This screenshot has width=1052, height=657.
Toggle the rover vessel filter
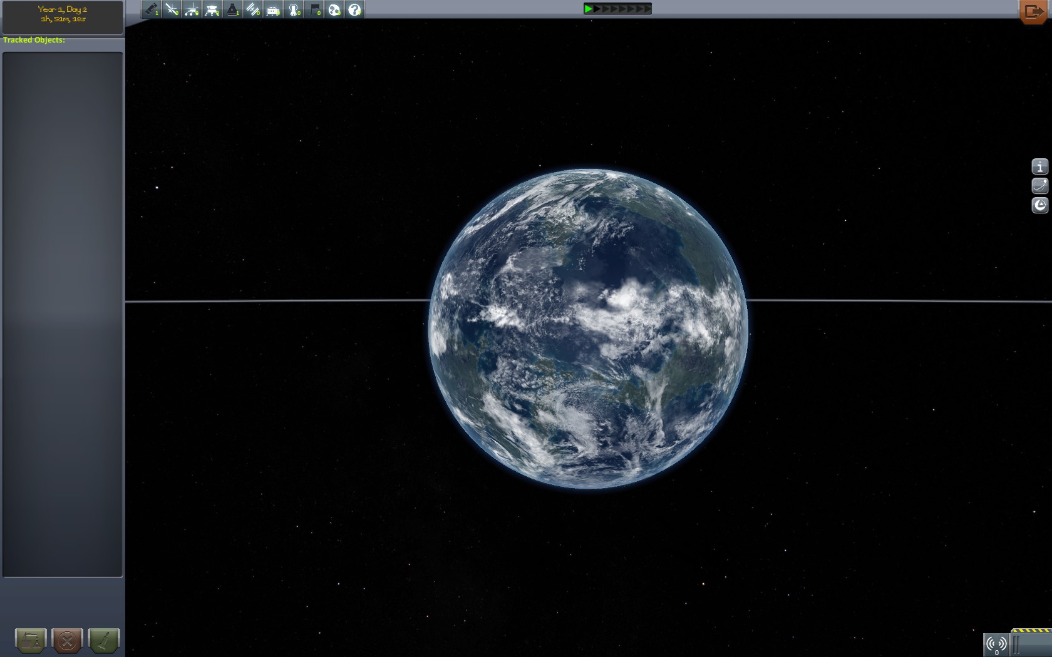tap(192, 10)
